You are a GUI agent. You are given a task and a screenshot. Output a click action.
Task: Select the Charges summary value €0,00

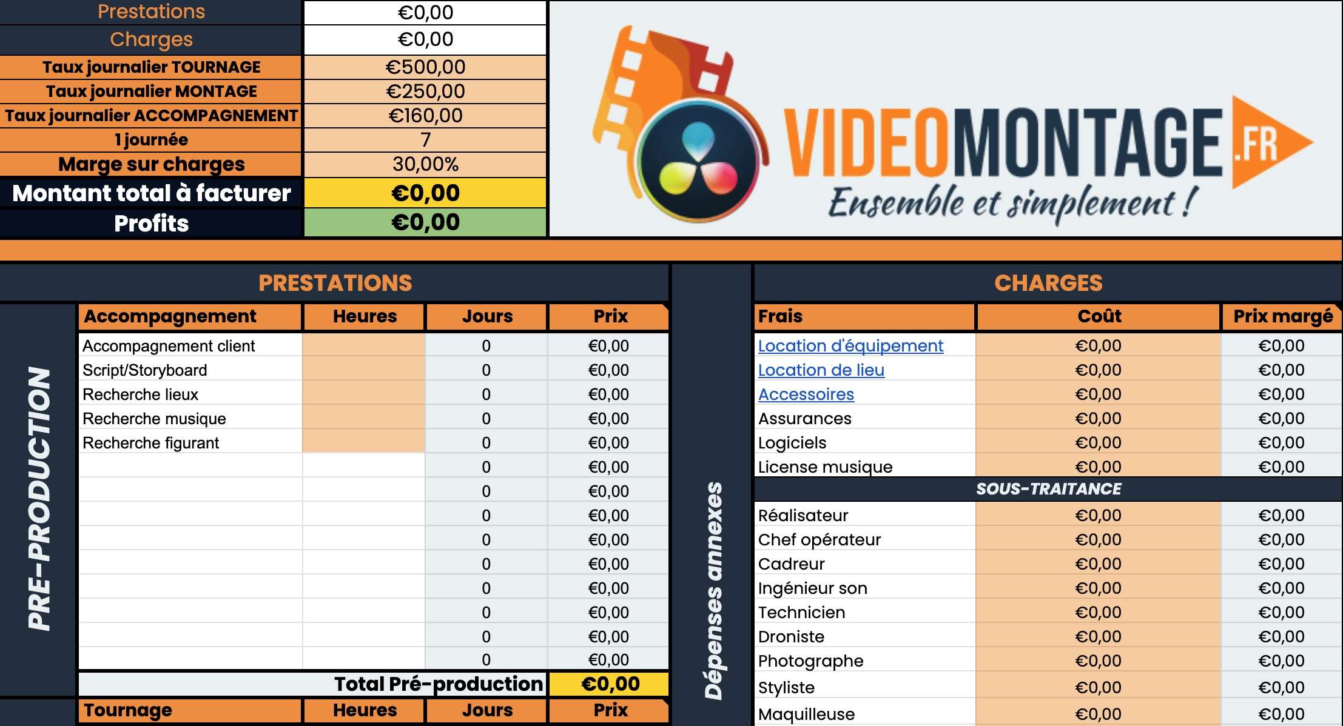(425, 39)
